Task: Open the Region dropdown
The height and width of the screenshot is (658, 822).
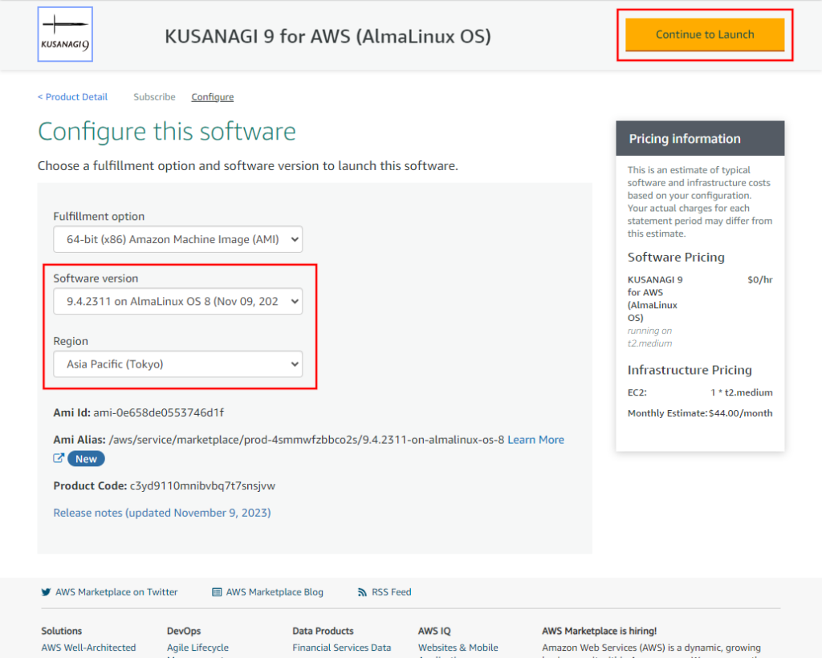Action: (x=177, y=364)
